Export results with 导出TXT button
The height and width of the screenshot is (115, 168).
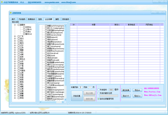126,96
